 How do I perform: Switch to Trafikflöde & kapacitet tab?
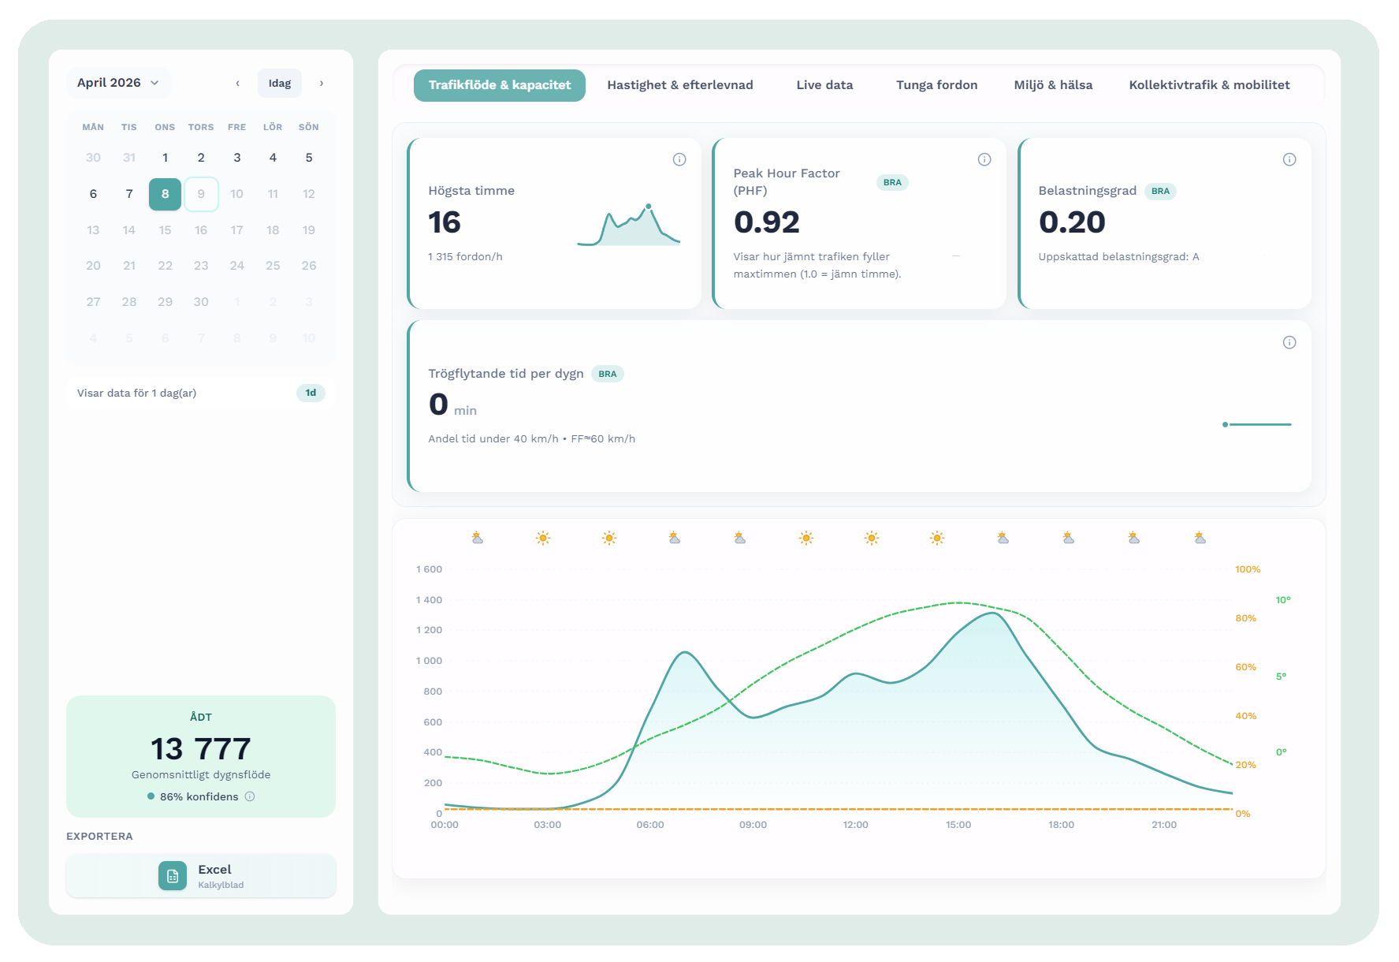click(x=500, y=85)
